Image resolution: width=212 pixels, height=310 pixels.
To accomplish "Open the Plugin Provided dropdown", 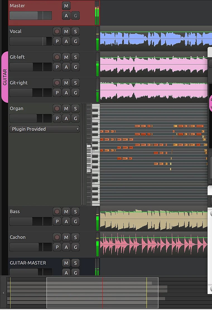I will pyautogui.click(x=44, y=129).
